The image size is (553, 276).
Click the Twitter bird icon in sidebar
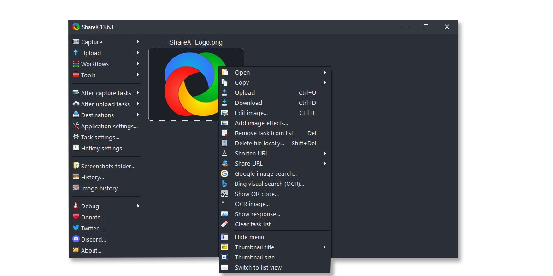pyautogui.click(x=76, y=228)
